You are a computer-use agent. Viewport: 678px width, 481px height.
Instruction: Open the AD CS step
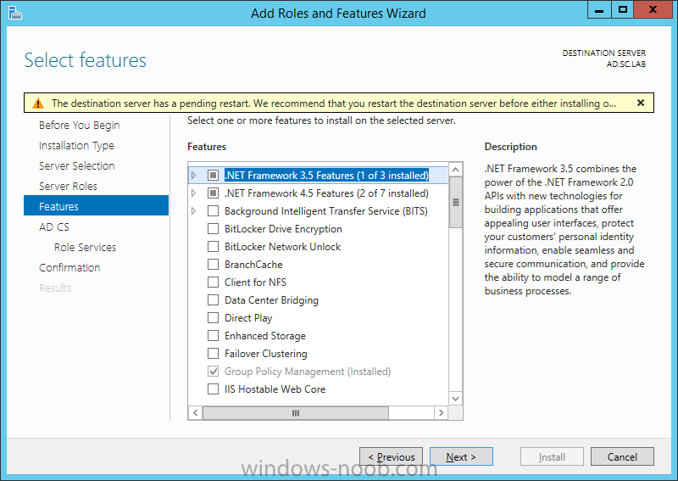(54, 227)
